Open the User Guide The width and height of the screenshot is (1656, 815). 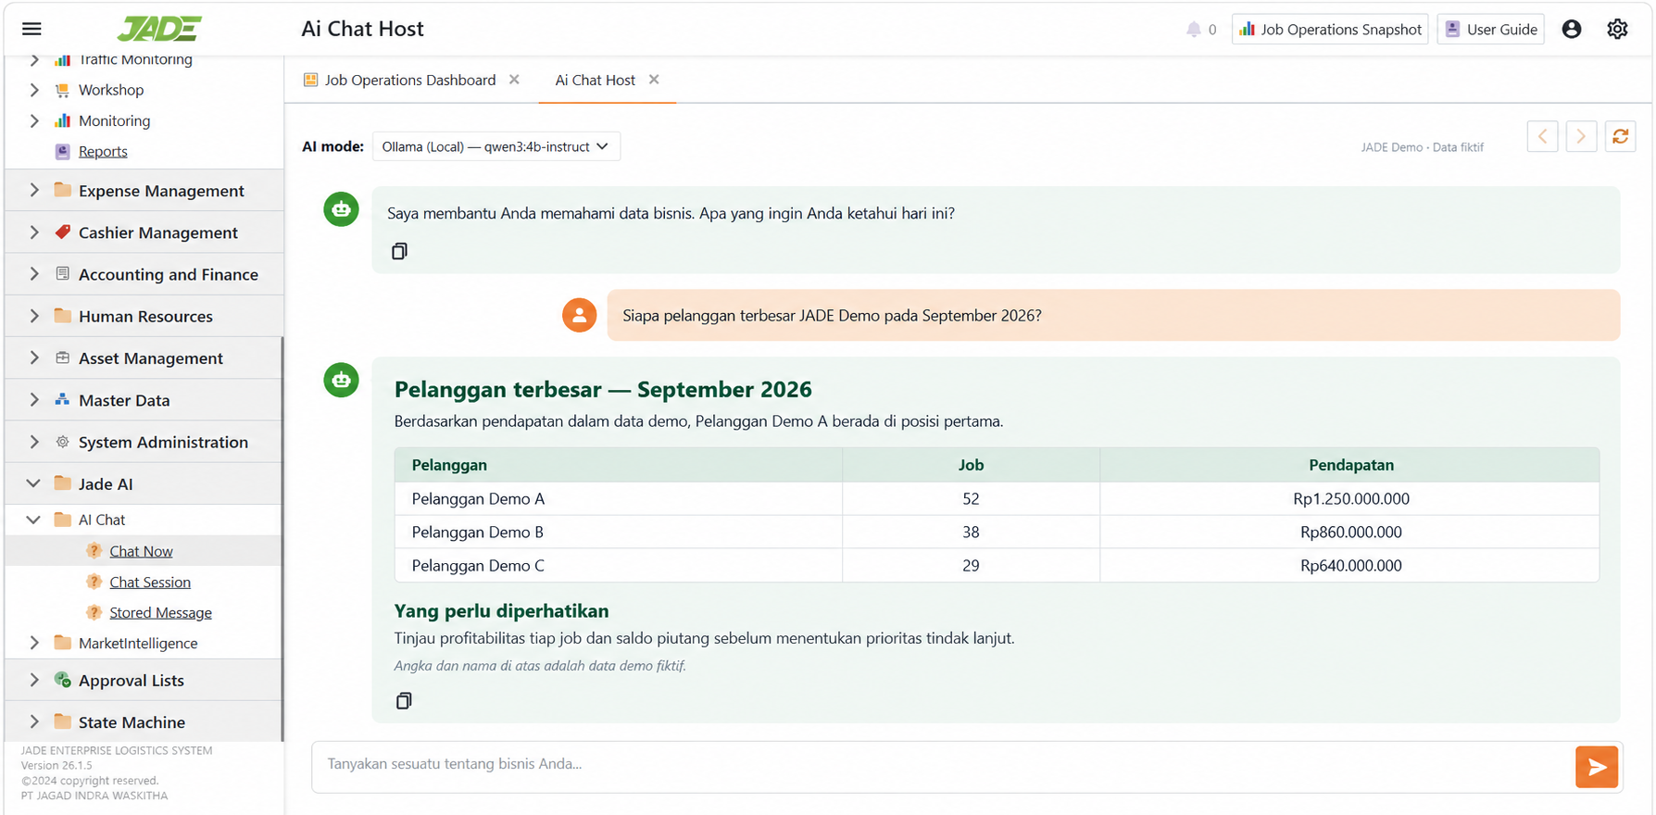point(1490,29)
